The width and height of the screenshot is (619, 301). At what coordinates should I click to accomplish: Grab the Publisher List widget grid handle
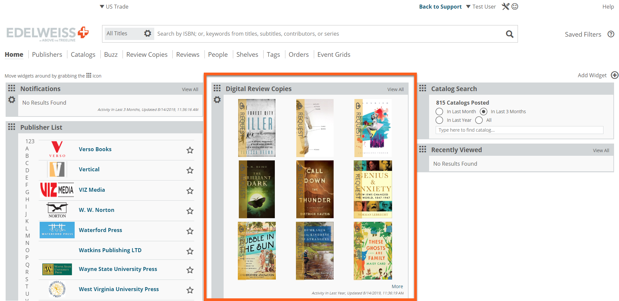[12, 127]
